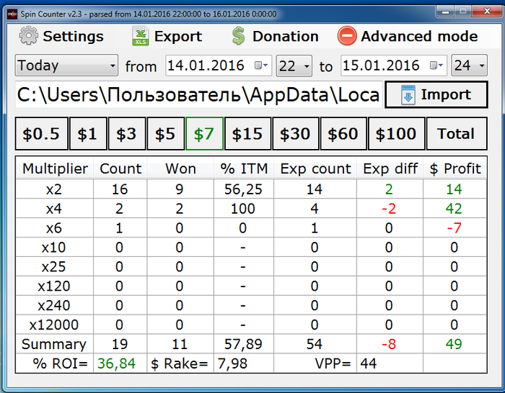Click the Donation label in toolbar
The image size is (505, 393).
click(286, 36)
